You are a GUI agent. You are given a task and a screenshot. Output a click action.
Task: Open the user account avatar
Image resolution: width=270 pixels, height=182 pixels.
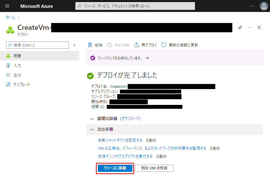[x=264, y=6]
